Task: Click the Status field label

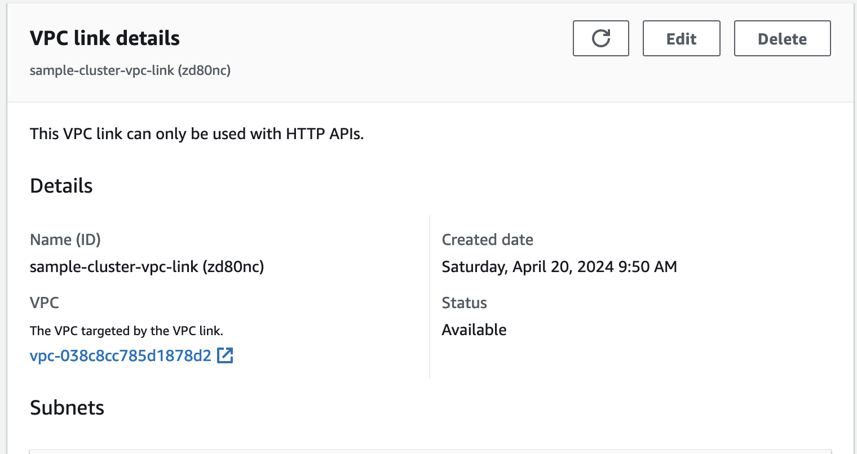Action: (464, 302)
